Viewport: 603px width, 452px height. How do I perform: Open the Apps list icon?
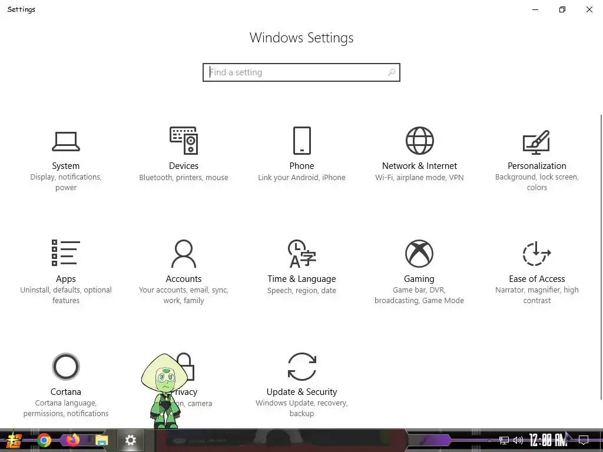tap(66, 253)
